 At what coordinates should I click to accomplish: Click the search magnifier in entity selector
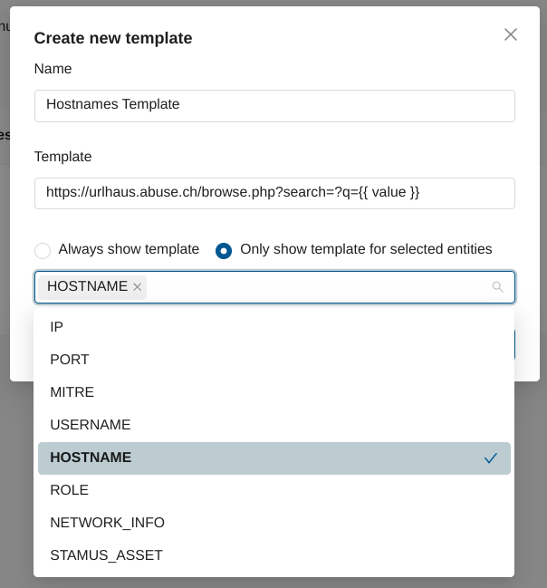[x=497, y=287]
